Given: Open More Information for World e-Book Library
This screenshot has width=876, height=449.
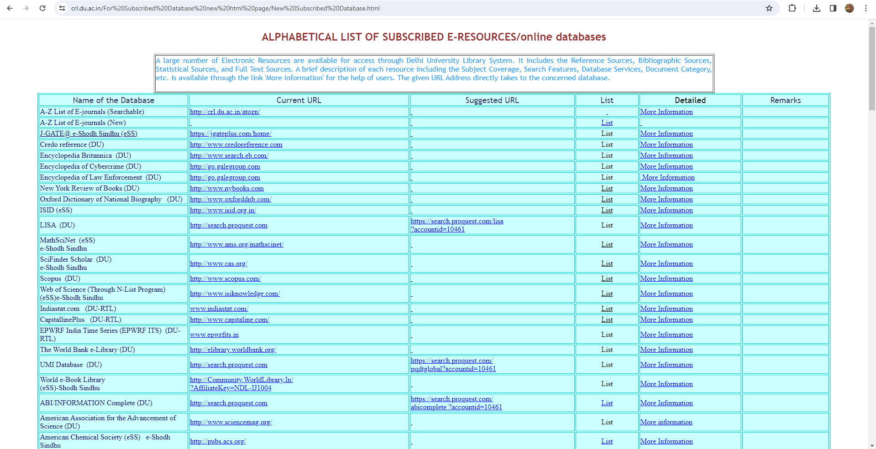Looking at the screenshot, I should click(x=666, y=384).
